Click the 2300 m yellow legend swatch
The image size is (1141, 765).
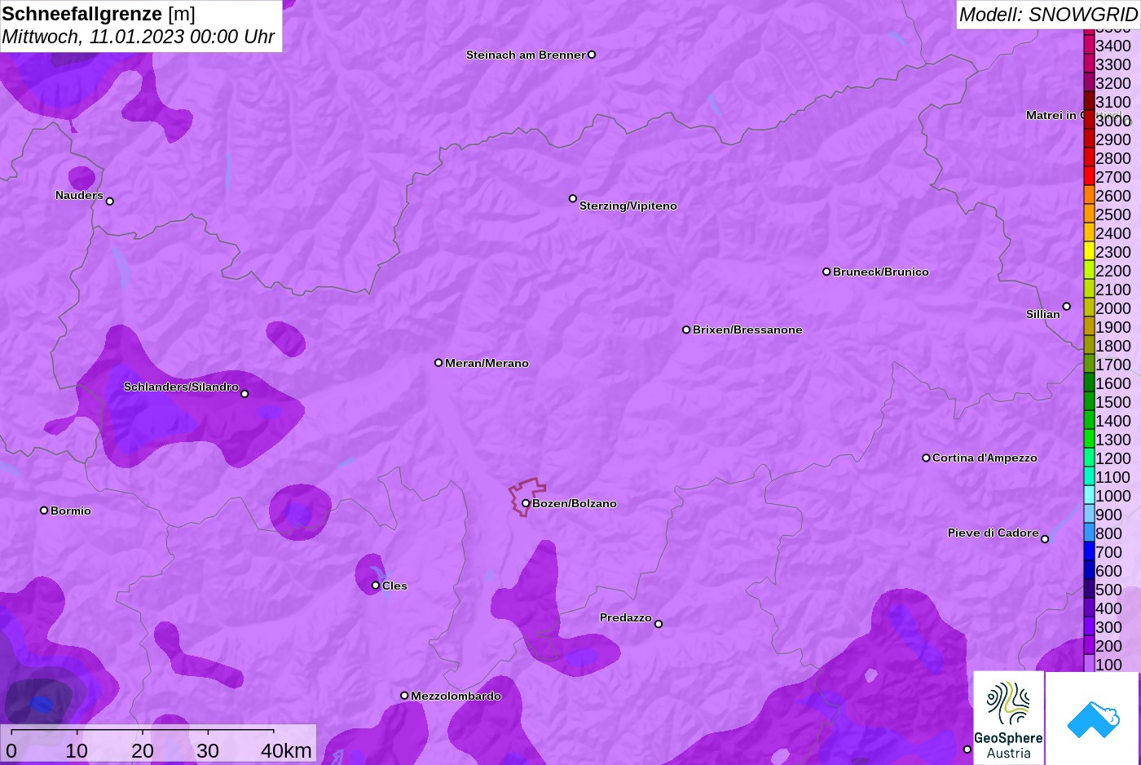pyautogui.click(x=1089, y=251)
